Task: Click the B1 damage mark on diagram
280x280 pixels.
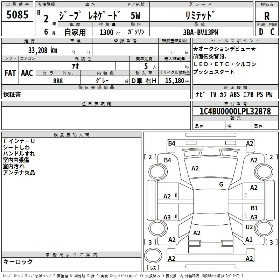Action: coord(254,208)
